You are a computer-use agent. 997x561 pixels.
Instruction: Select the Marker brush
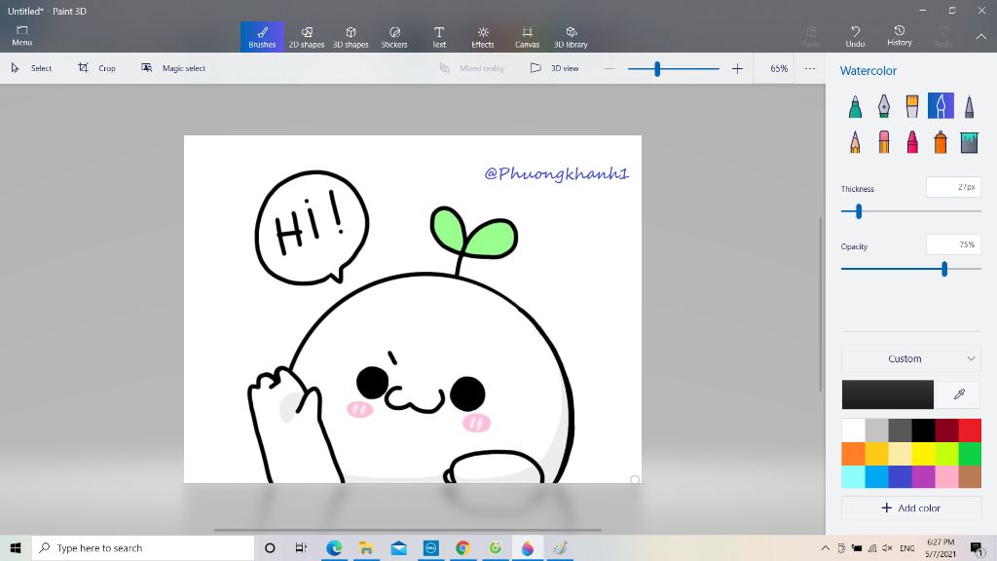point(855,106)
